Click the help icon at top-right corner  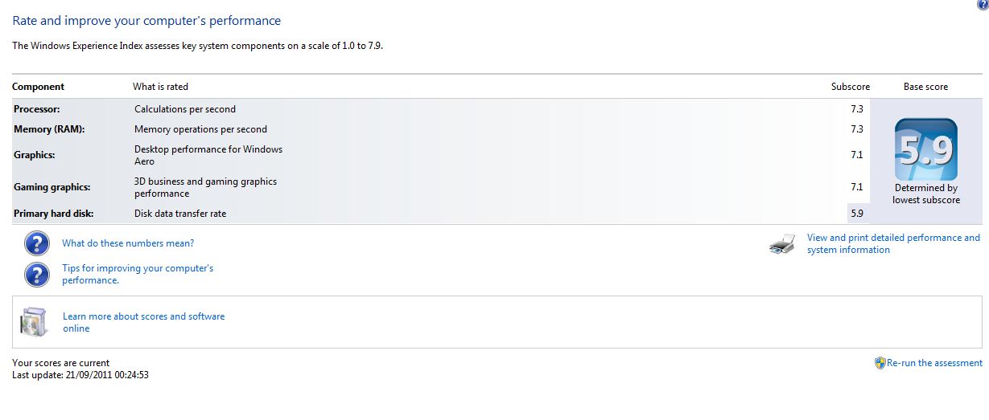click(983, 4)
